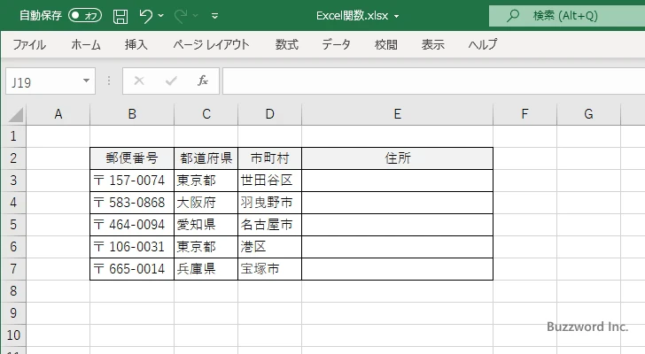Click the Insert Function fx icon
The height and width of the screenshot is (354, 645).
(203, 81)
